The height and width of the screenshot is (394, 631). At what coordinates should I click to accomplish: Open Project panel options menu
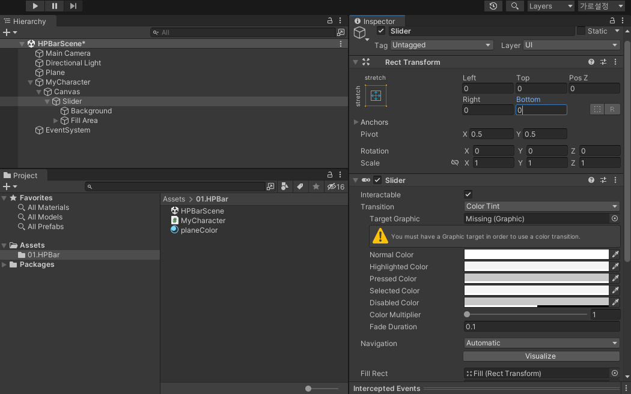click(341, 175)
